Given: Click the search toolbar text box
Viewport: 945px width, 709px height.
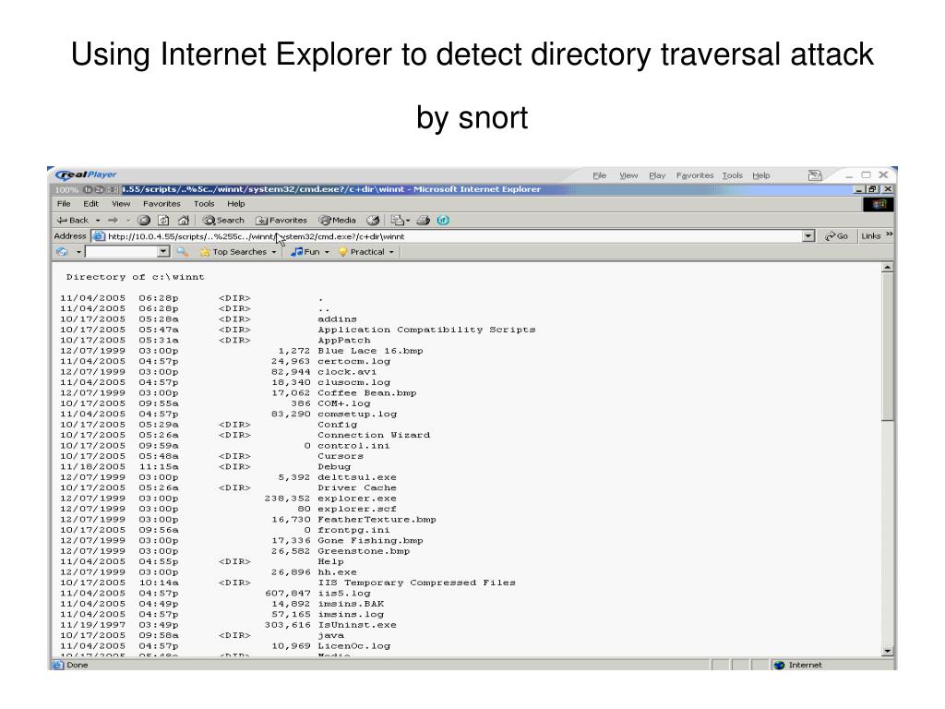Looking at the screenshot, I should pyautogui.click(x=121, y=252).
